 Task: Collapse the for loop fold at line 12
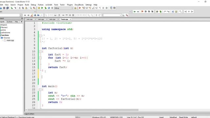(x=40, y=58)
